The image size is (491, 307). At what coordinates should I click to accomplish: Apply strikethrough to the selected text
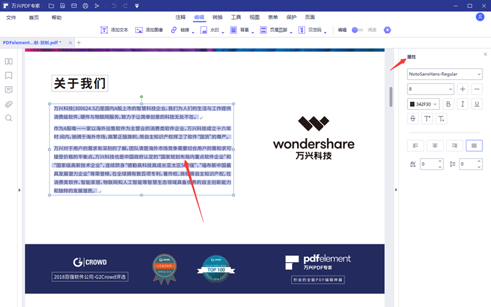point(412,119)
